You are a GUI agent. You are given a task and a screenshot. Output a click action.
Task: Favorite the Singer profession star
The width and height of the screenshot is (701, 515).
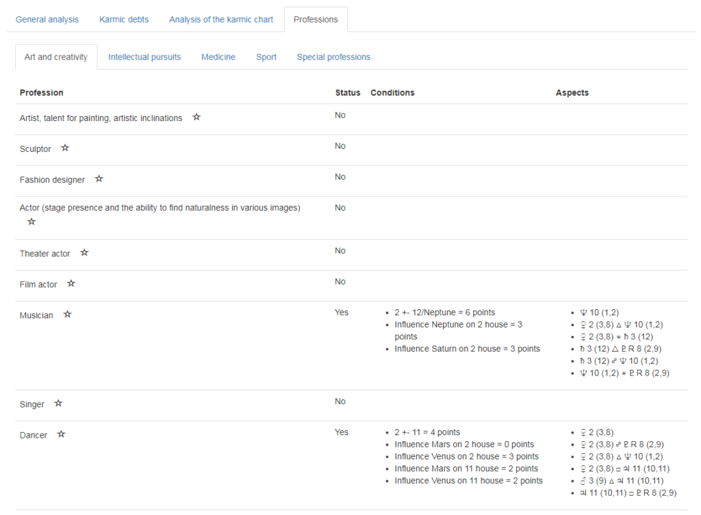[x=58, y=404]
